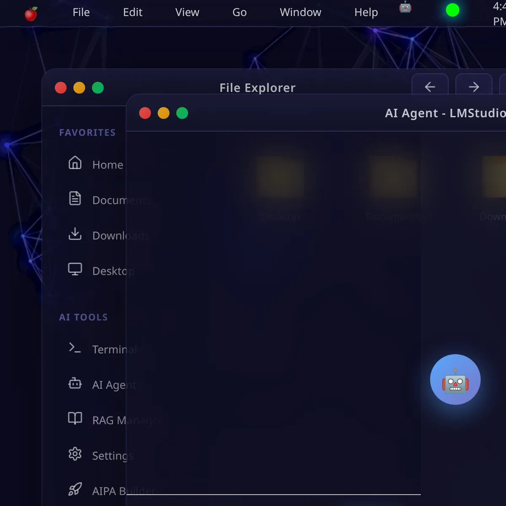
Task: Click the Help menu item
Action: tap(366, 13)
